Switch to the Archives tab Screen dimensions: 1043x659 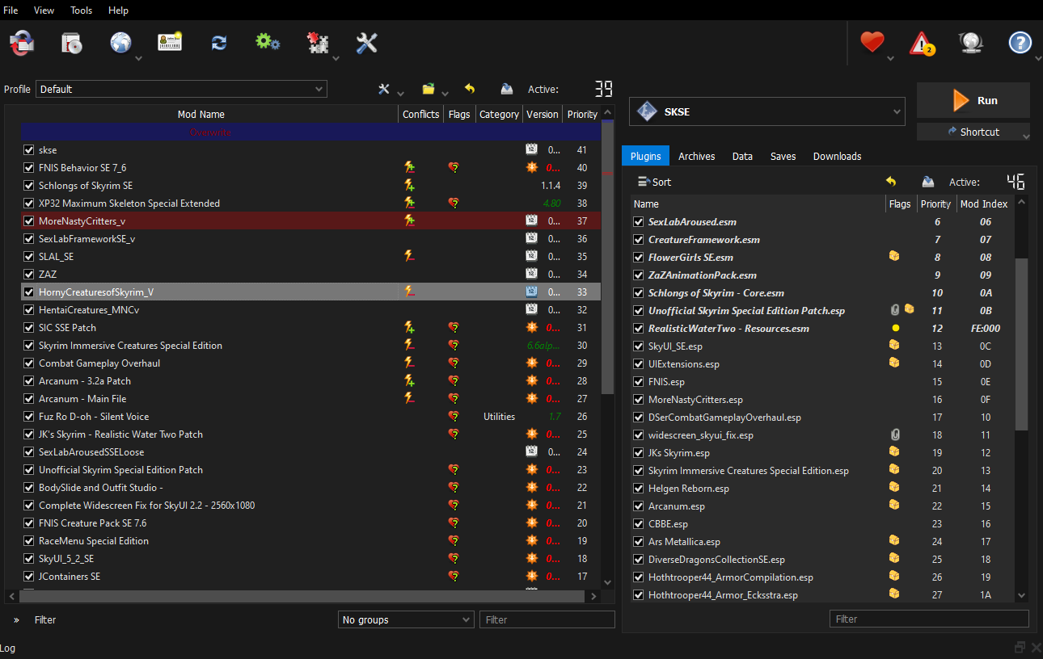click(696, 156)
